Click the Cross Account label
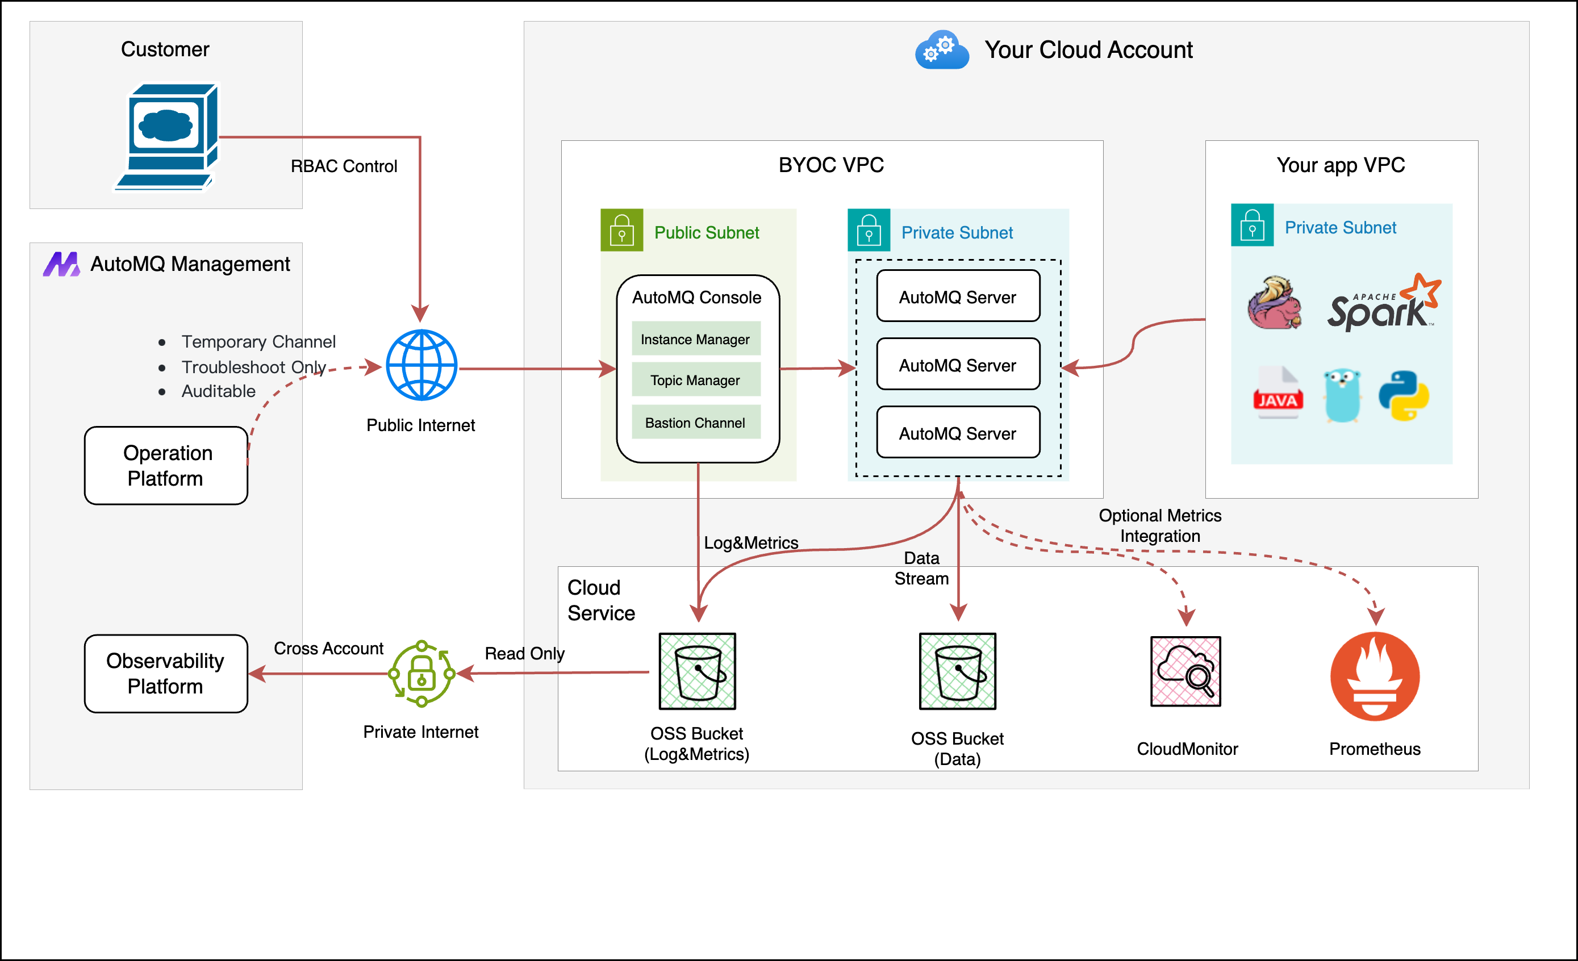1578x961 pixels. tap(328, 649)
